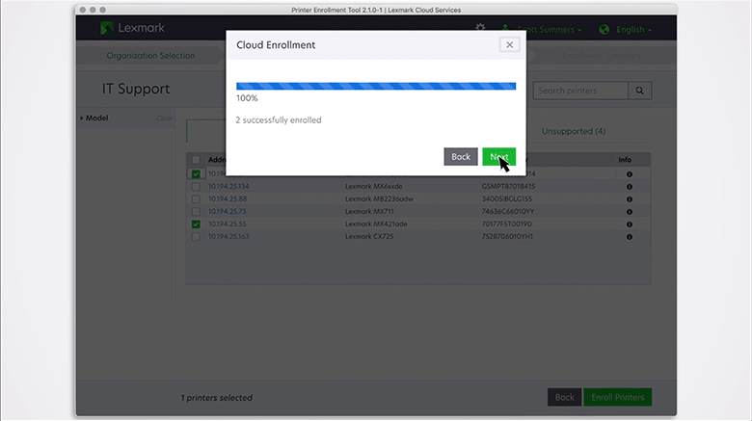Uncheck the box for printer 10.194.25.55
This screenshot has width=752, height=421.
(196, 224)
